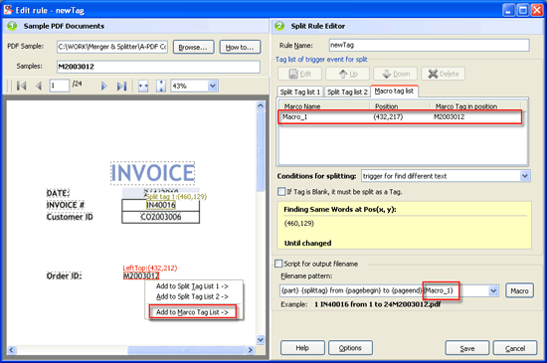
Task: Click CO2003006 customer ID in preview
Action: point(160,217)
